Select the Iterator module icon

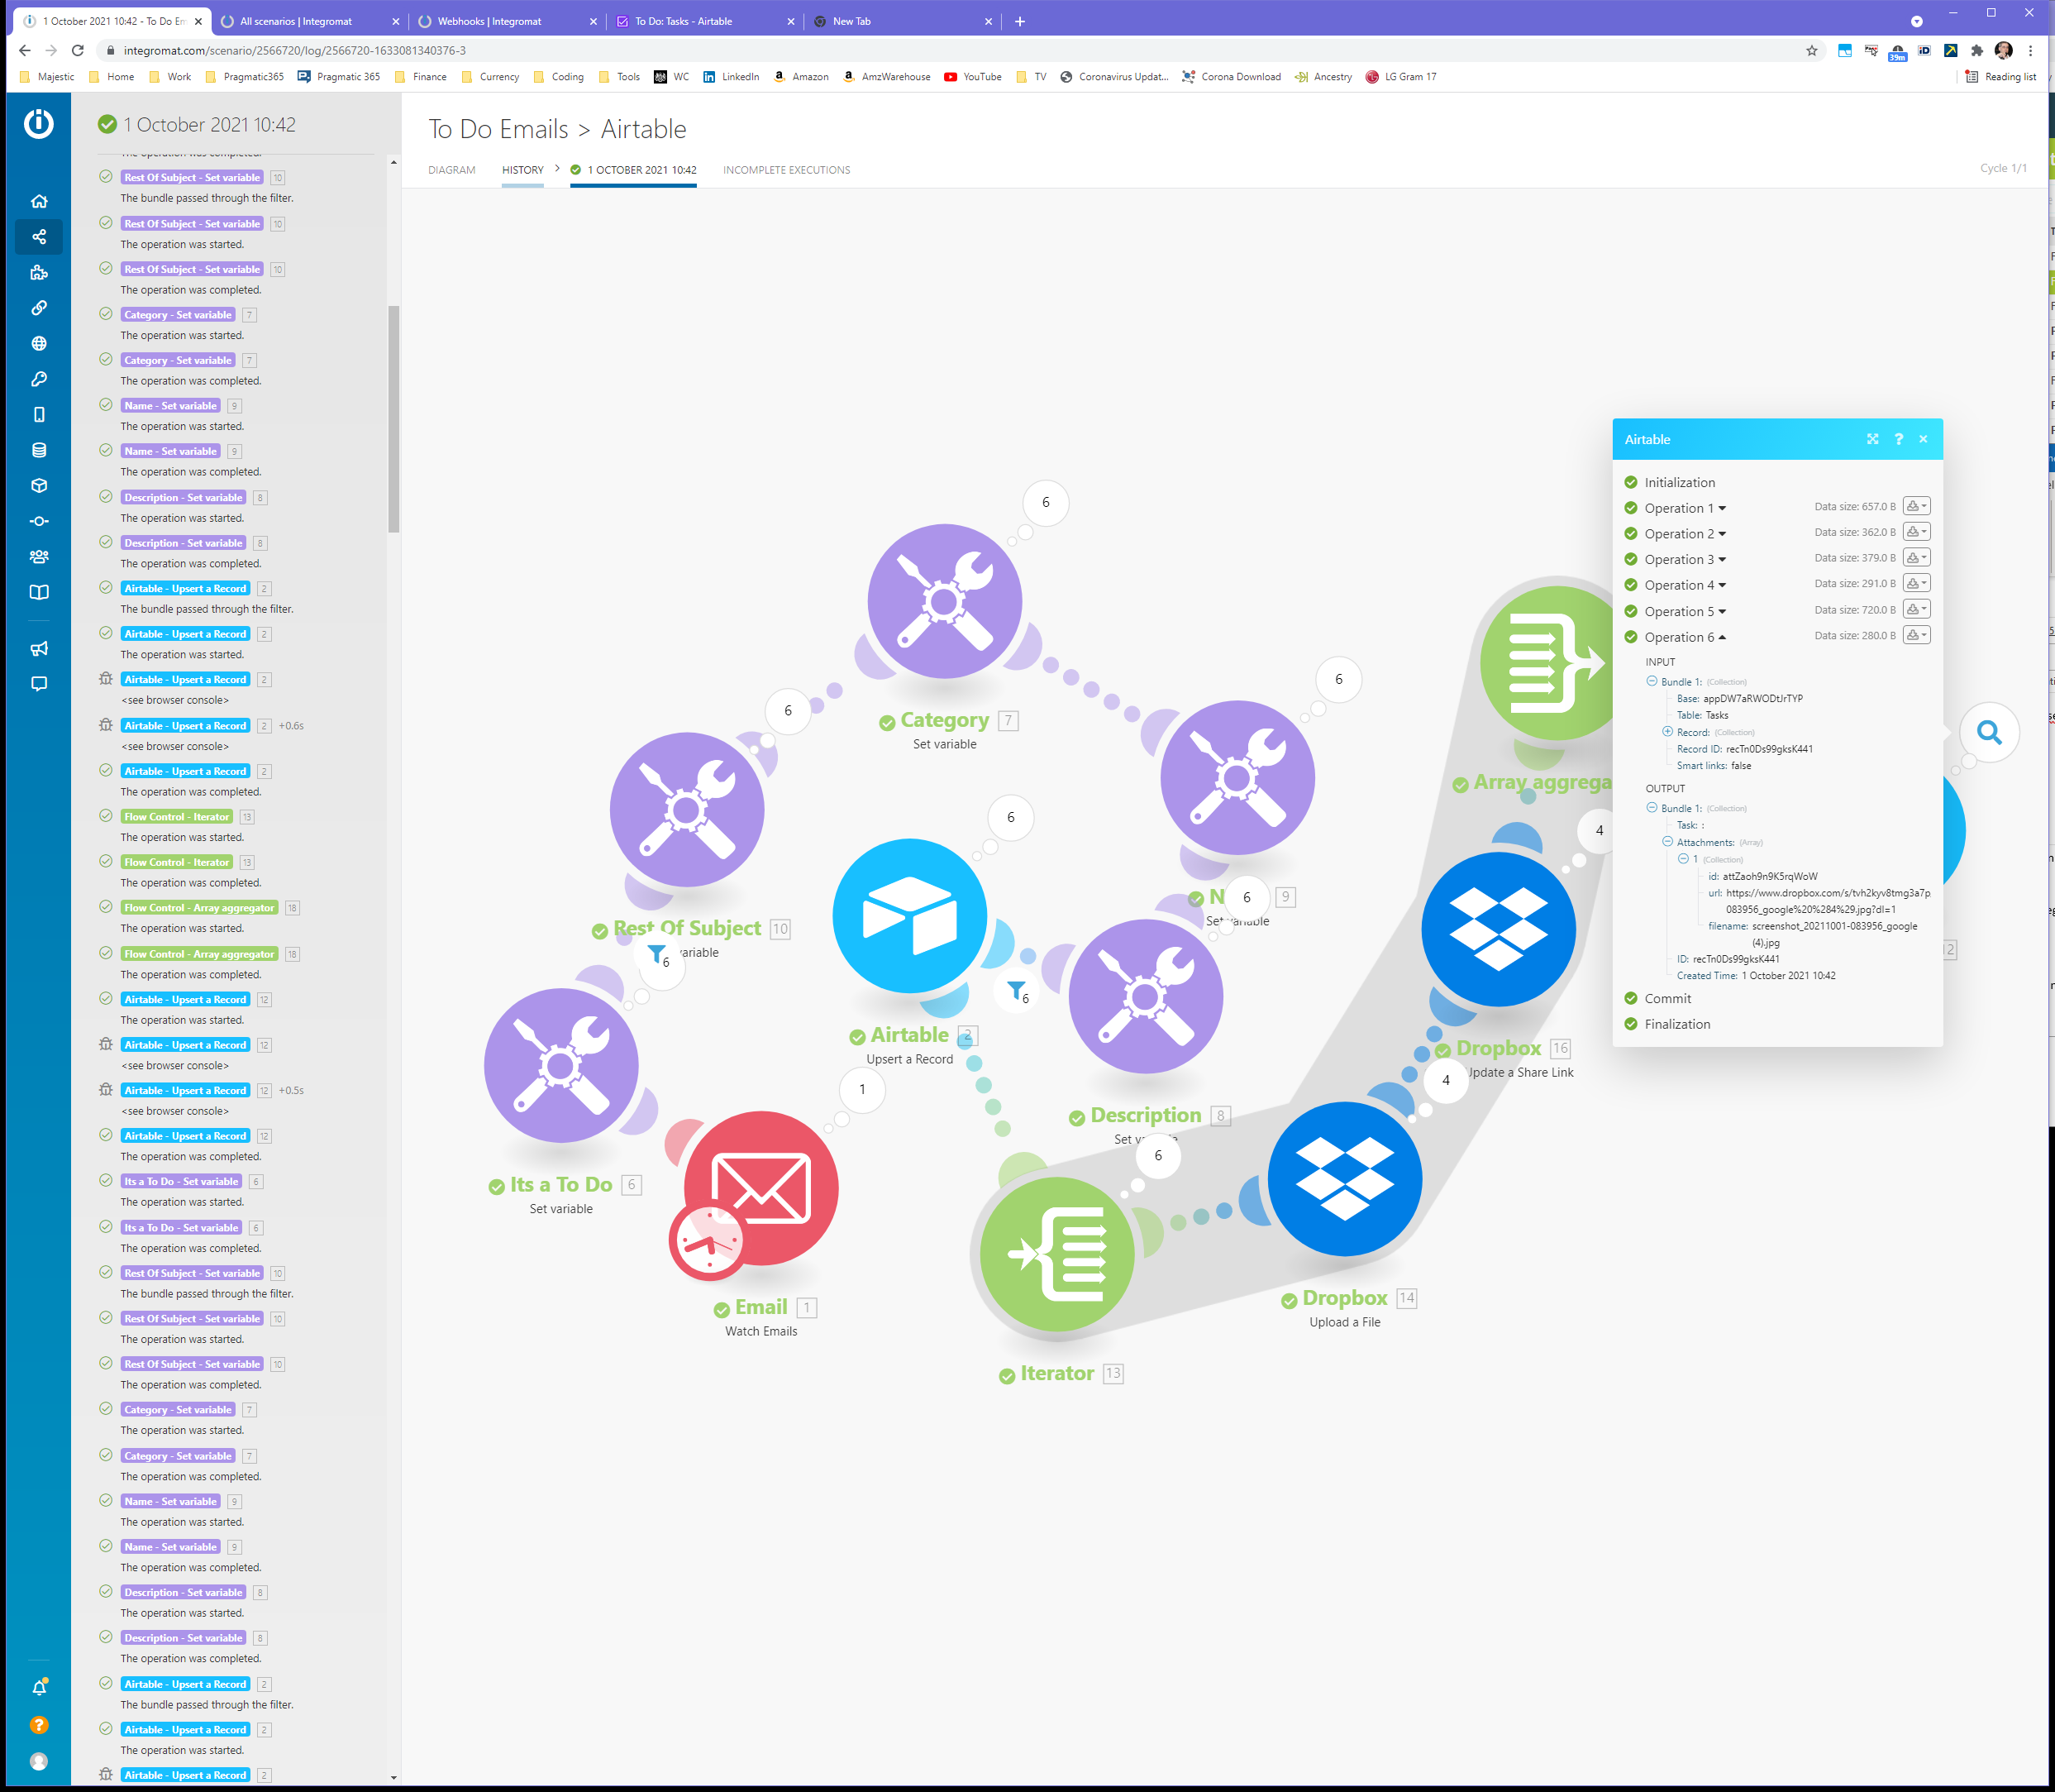(1056, 1254)
